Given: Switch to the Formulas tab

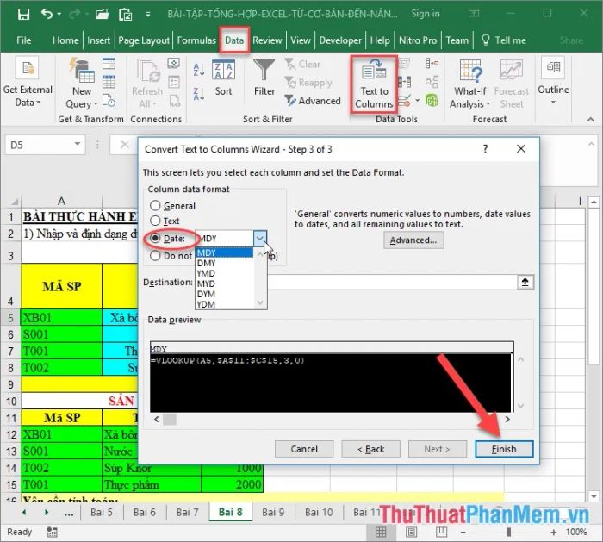Looking at the screenshot, I should (196, 40).
